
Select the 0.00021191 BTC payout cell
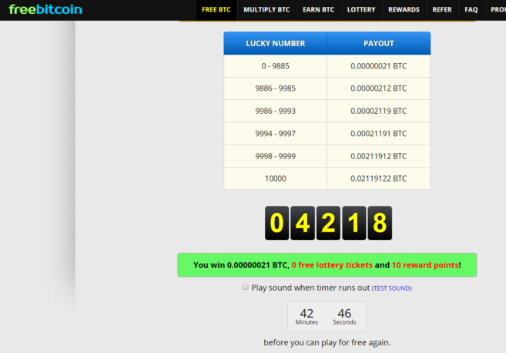pos(378,134)
